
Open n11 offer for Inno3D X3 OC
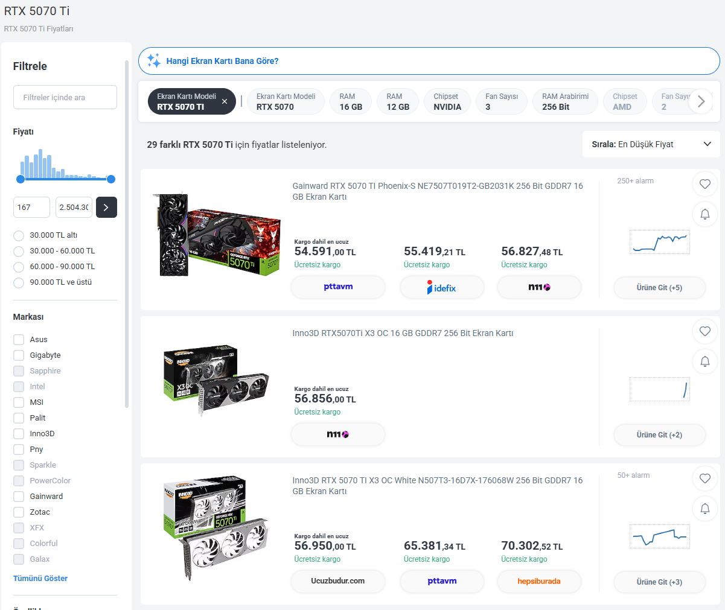click(338, 434)
